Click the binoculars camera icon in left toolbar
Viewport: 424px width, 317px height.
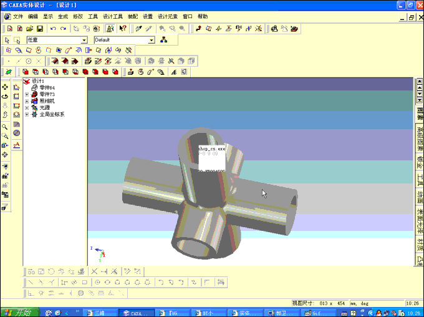[x=5, y=176]
